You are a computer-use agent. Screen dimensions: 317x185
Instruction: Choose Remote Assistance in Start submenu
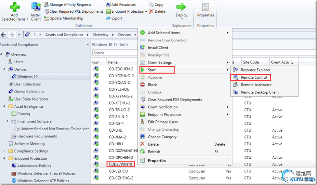(x=264, y=85)
